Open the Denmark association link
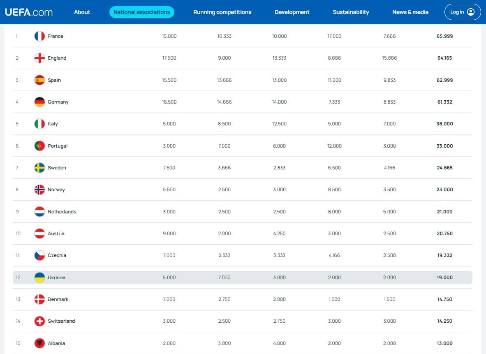 pos(58,299)
